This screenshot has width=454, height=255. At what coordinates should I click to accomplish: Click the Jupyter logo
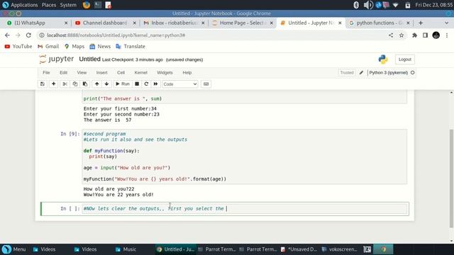click(x=57, y=59)
